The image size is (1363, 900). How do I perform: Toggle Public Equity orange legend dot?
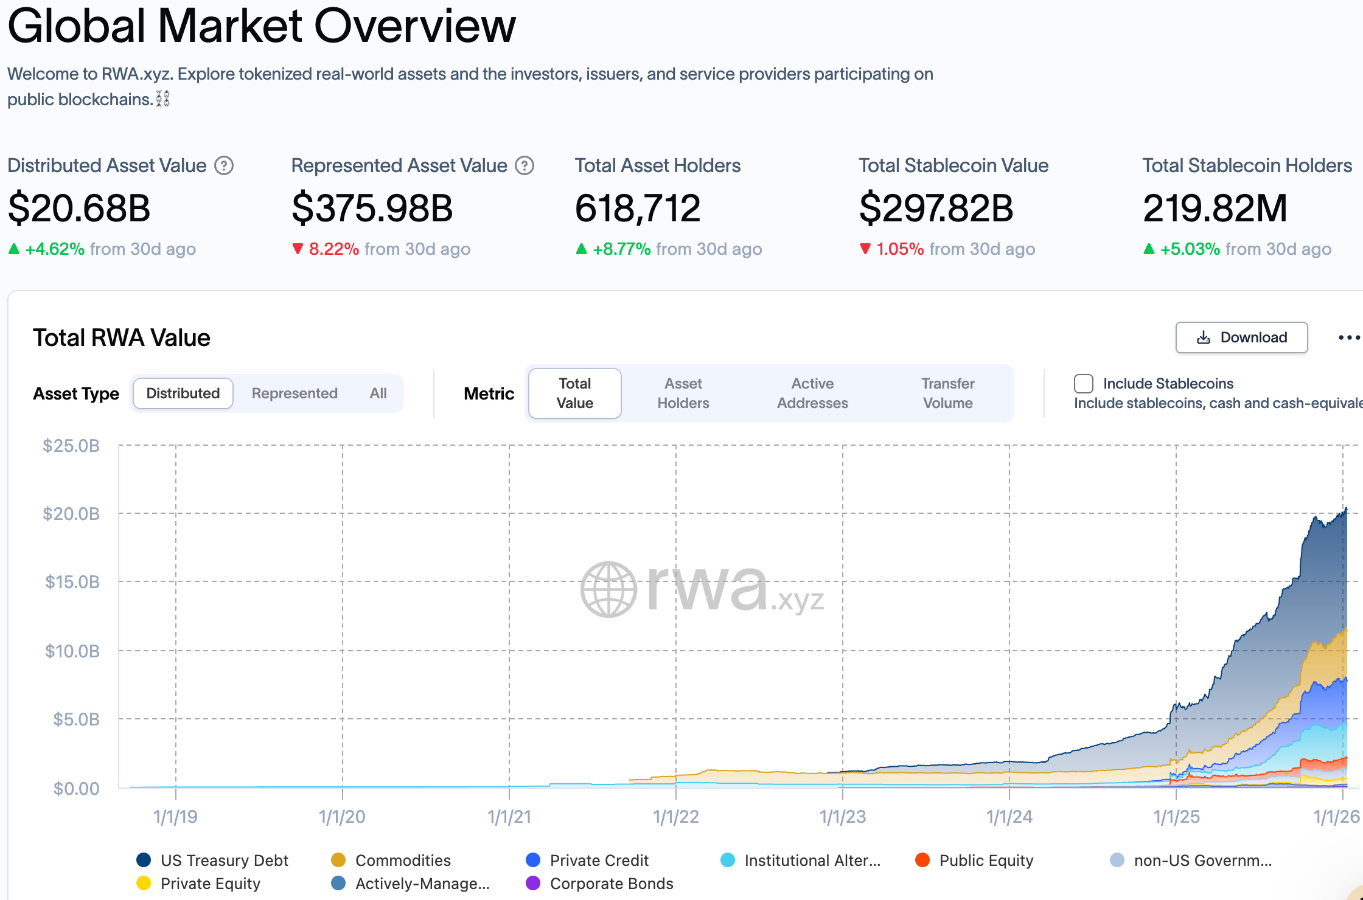coord(922,860)
